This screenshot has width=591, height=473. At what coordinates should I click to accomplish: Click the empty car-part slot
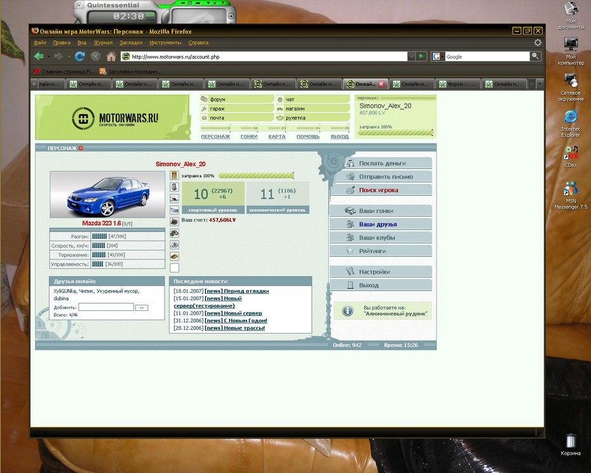click(174, 268)
